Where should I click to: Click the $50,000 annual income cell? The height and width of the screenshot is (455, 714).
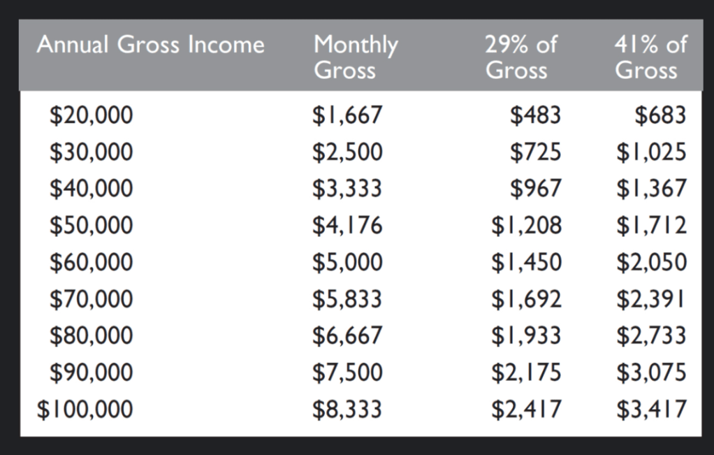pyautogui.click(x=91, y=225)
